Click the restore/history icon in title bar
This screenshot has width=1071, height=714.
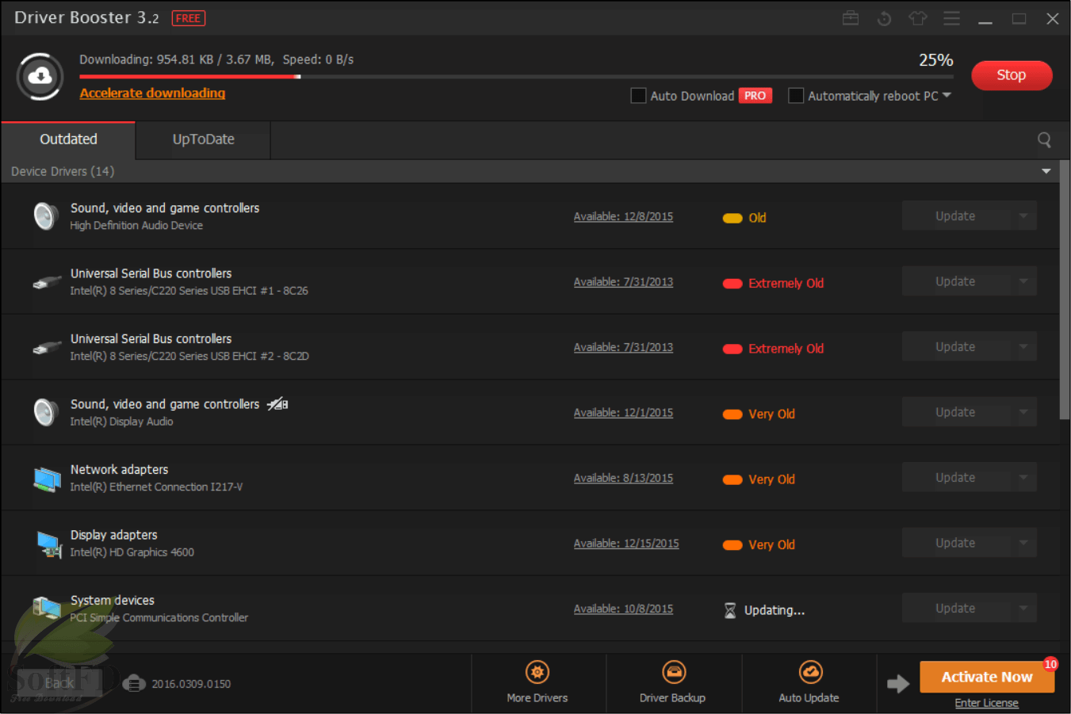pos(884,18)
